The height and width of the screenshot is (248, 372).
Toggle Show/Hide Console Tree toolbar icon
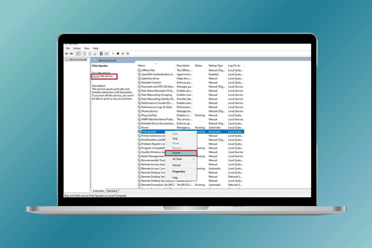(x=78, y=54)
